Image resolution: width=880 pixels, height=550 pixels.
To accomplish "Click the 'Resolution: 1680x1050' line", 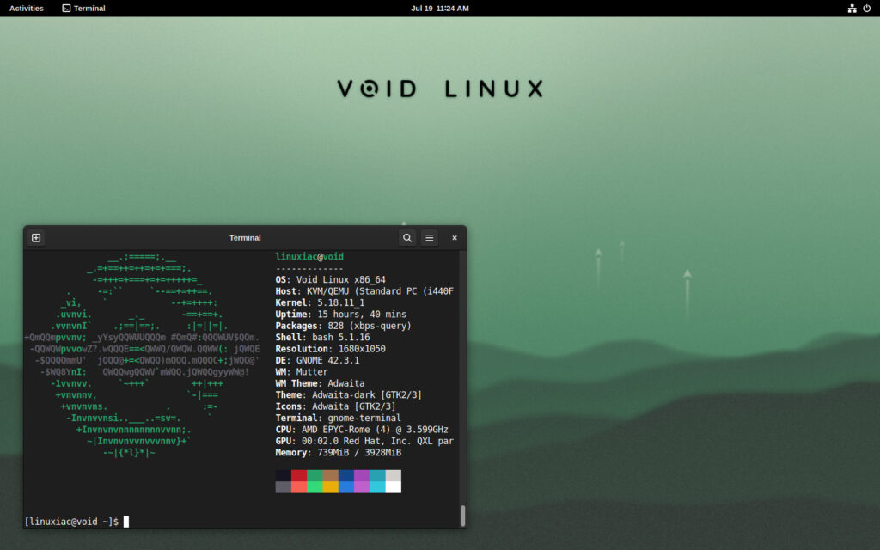I will pos(331,349).
